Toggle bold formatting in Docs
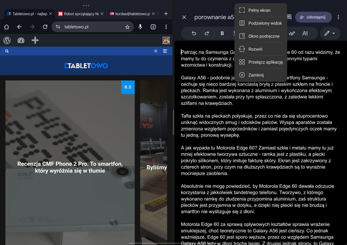 pyautogui.click(x=222, y=33)
